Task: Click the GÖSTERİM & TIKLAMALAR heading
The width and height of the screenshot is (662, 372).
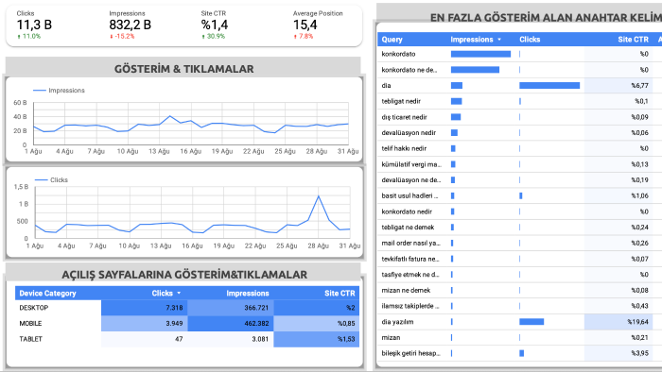Action: click(184, 69)
